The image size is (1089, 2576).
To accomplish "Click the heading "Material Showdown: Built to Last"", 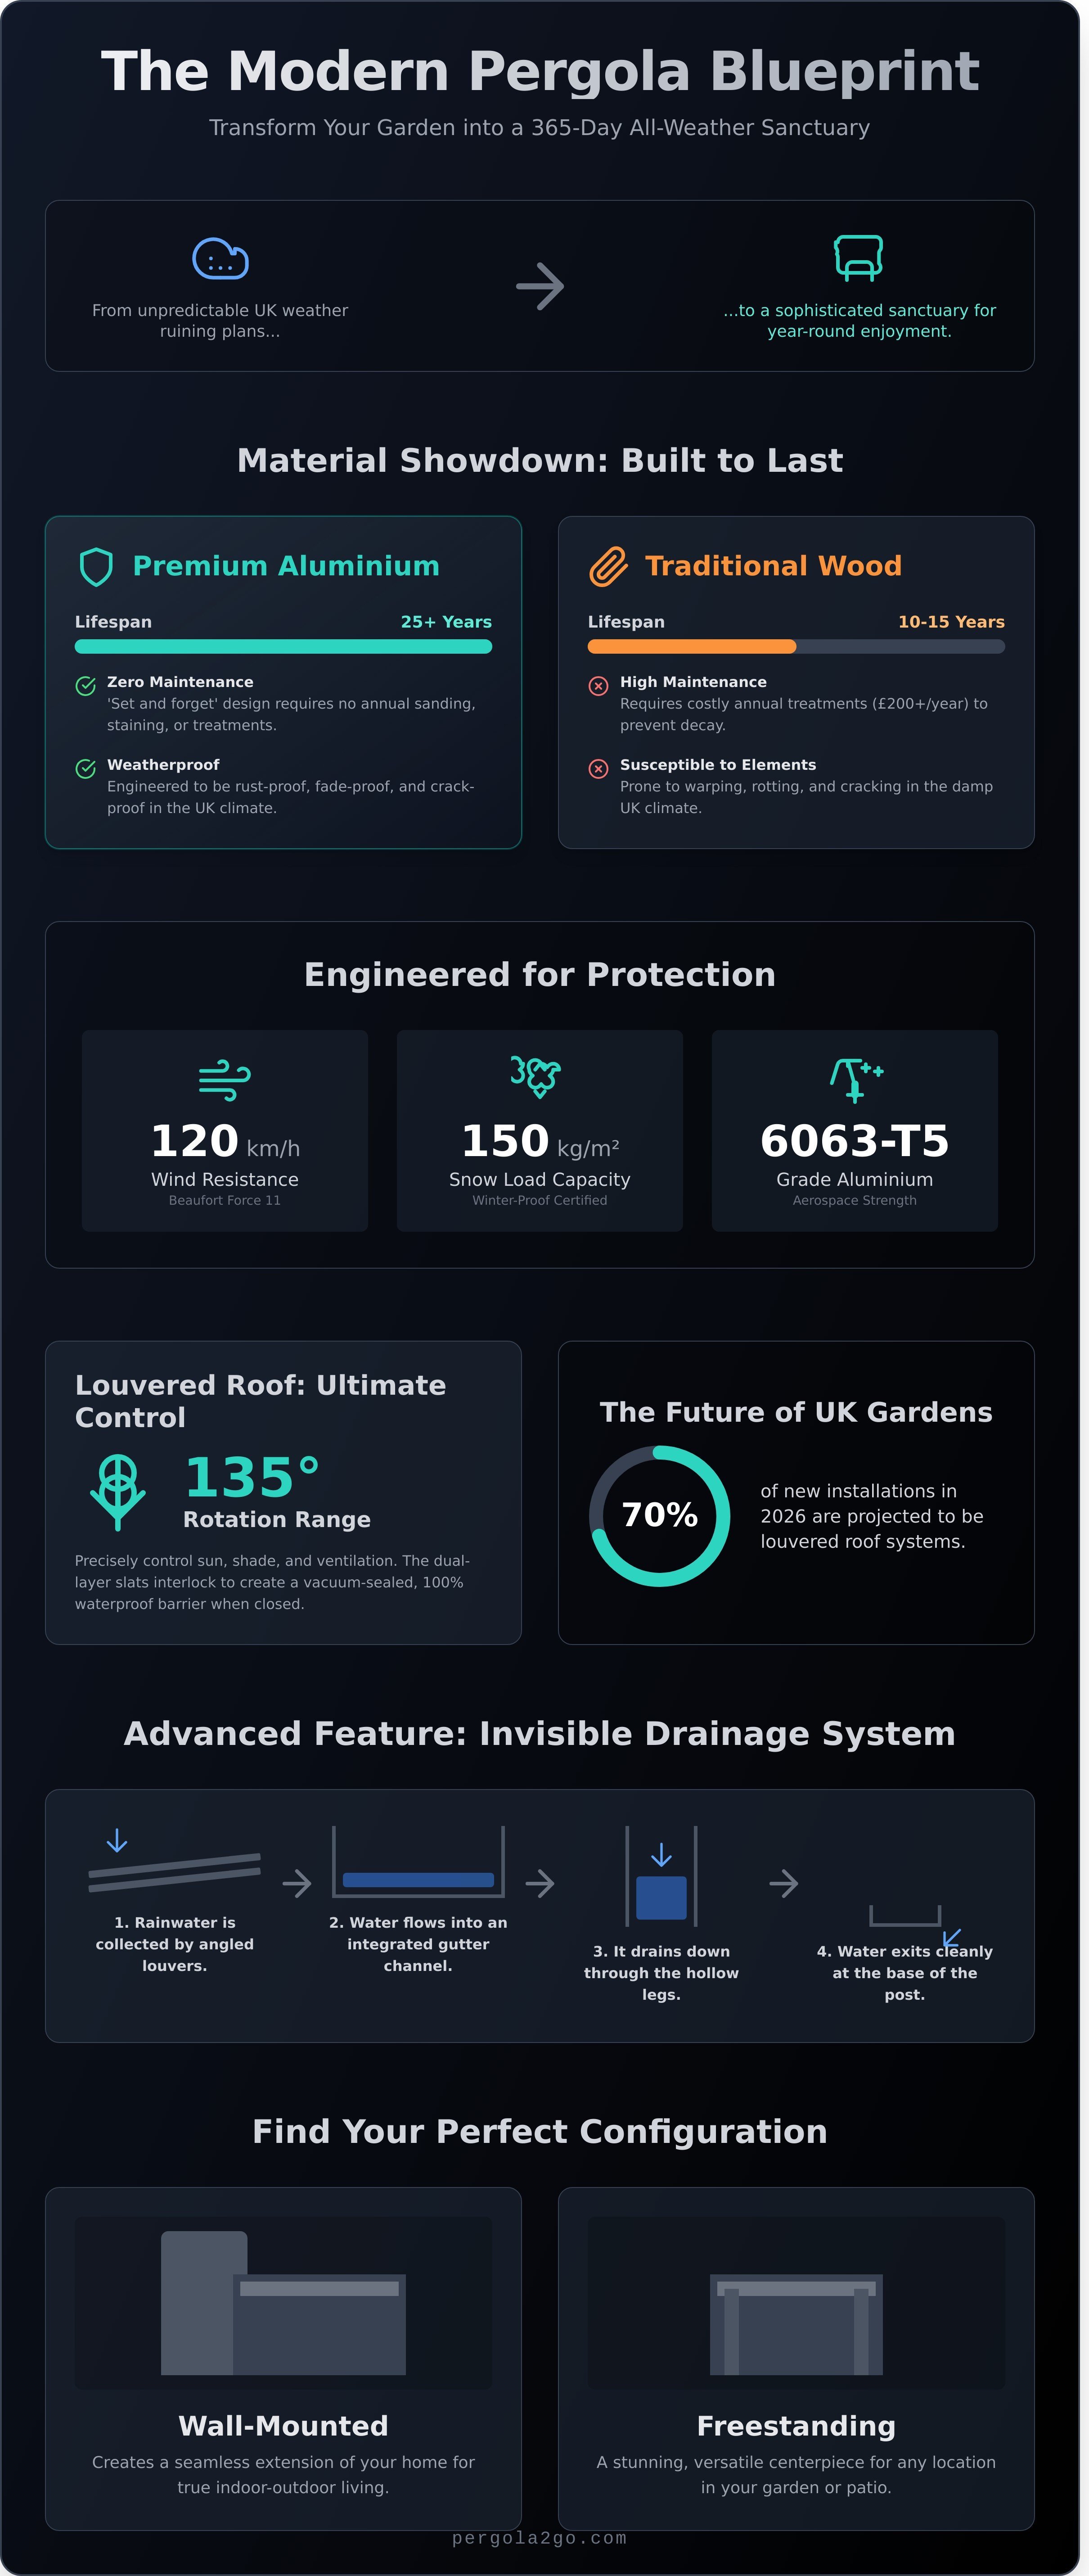I will (x=540, y=460).
